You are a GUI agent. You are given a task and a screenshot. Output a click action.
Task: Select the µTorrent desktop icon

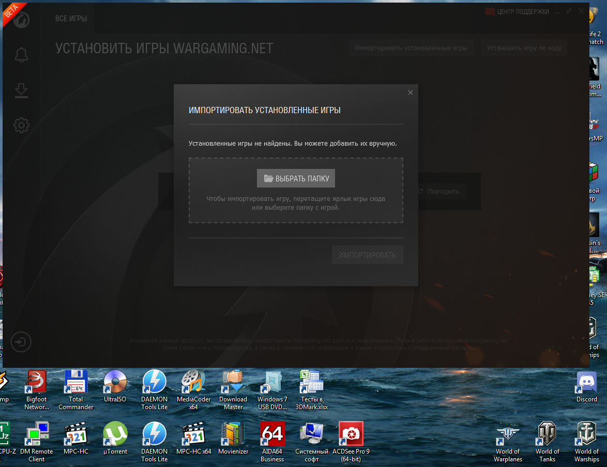click(x=115, y=438)
